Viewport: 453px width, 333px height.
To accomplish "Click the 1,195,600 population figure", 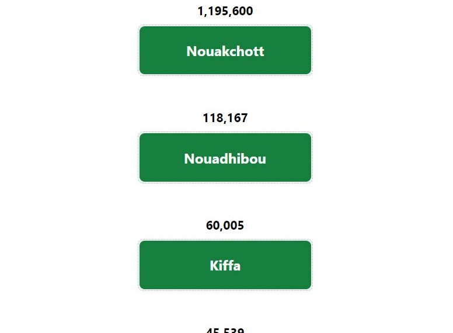I will 225,11.
